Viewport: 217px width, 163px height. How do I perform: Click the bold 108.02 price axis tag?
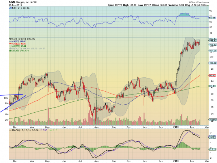(213, 41)
